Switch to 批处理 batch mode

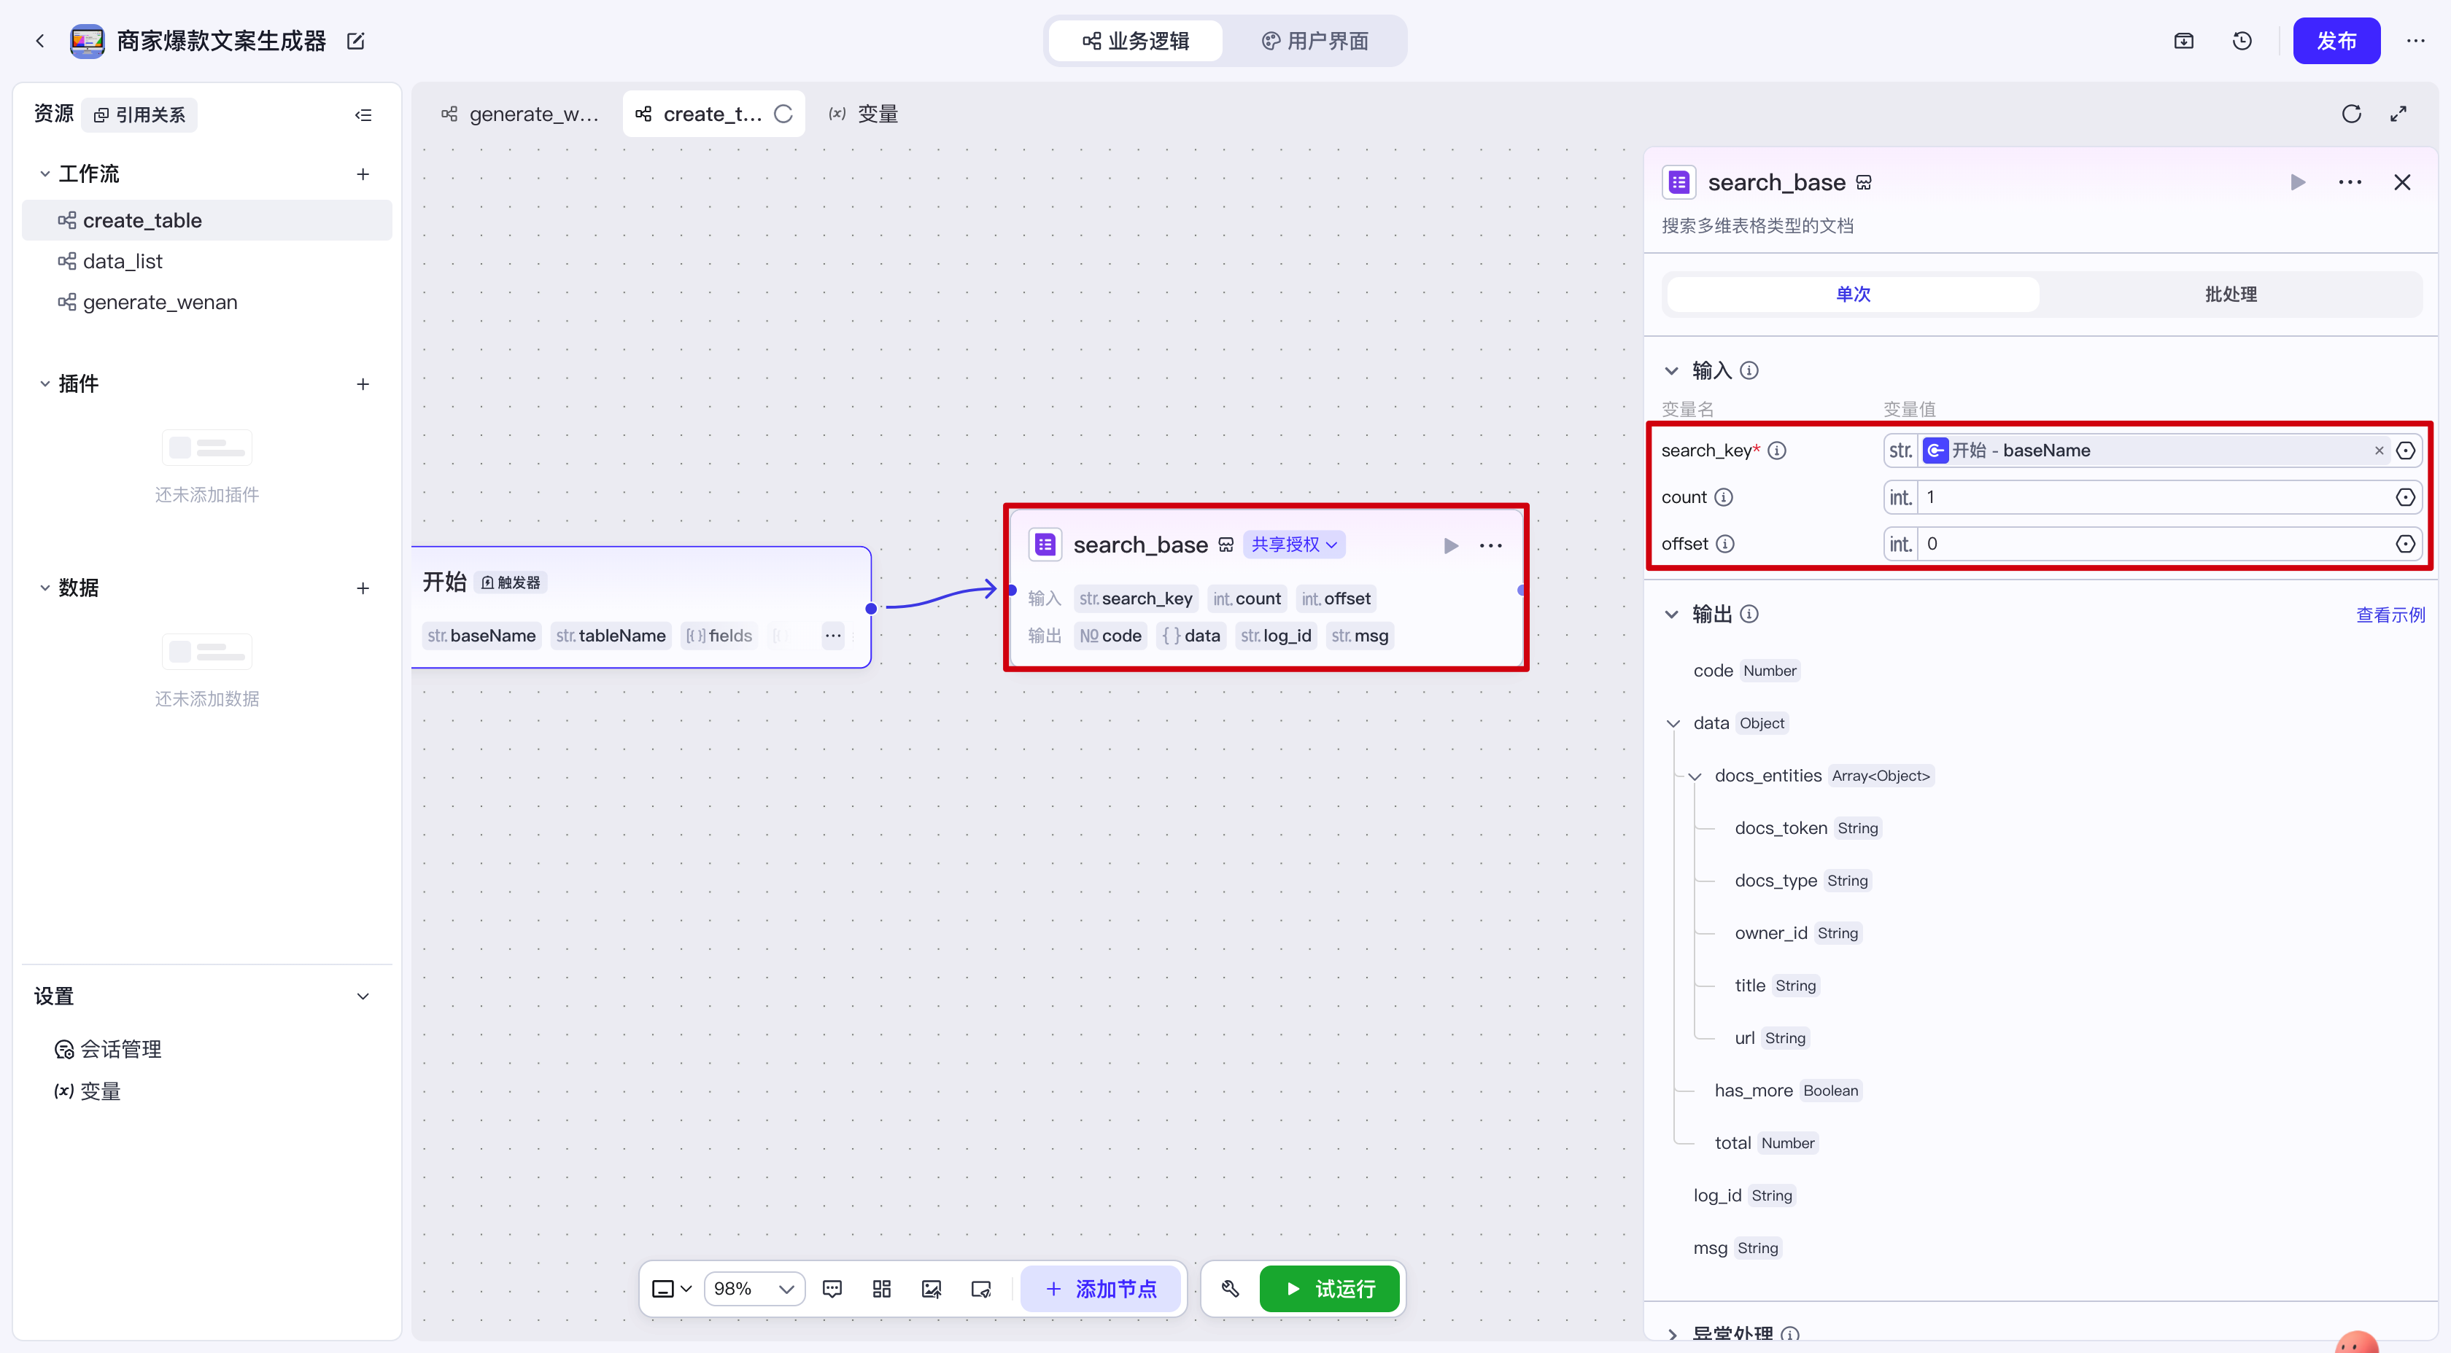(x=2230, y=294)
